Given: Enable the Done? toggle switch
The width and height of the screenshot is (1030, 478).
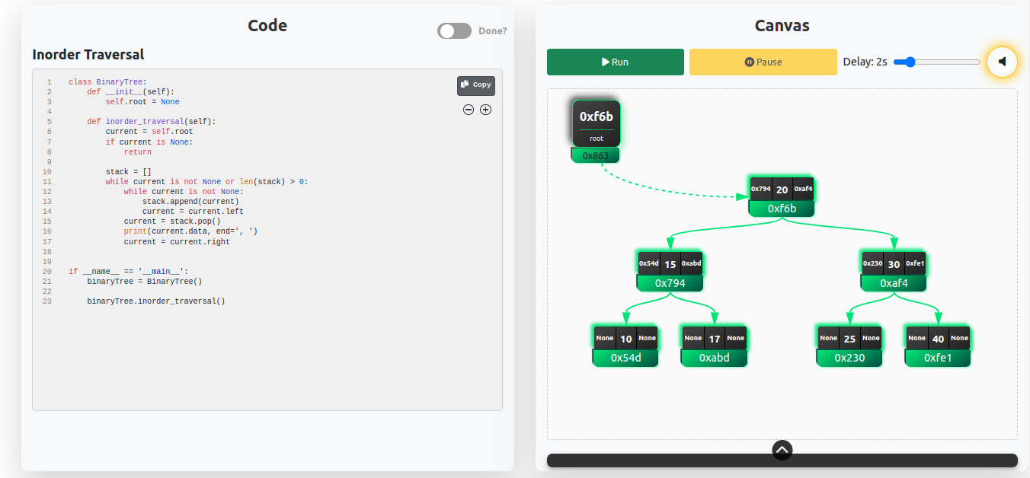Looking at the screenshot, I should coord(454,30).
